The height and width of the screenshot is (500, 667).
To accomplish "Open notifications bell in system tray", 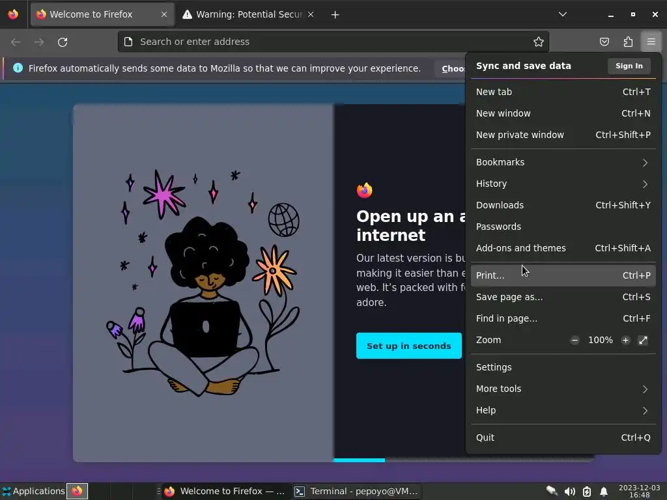I will tap(604, 492).
